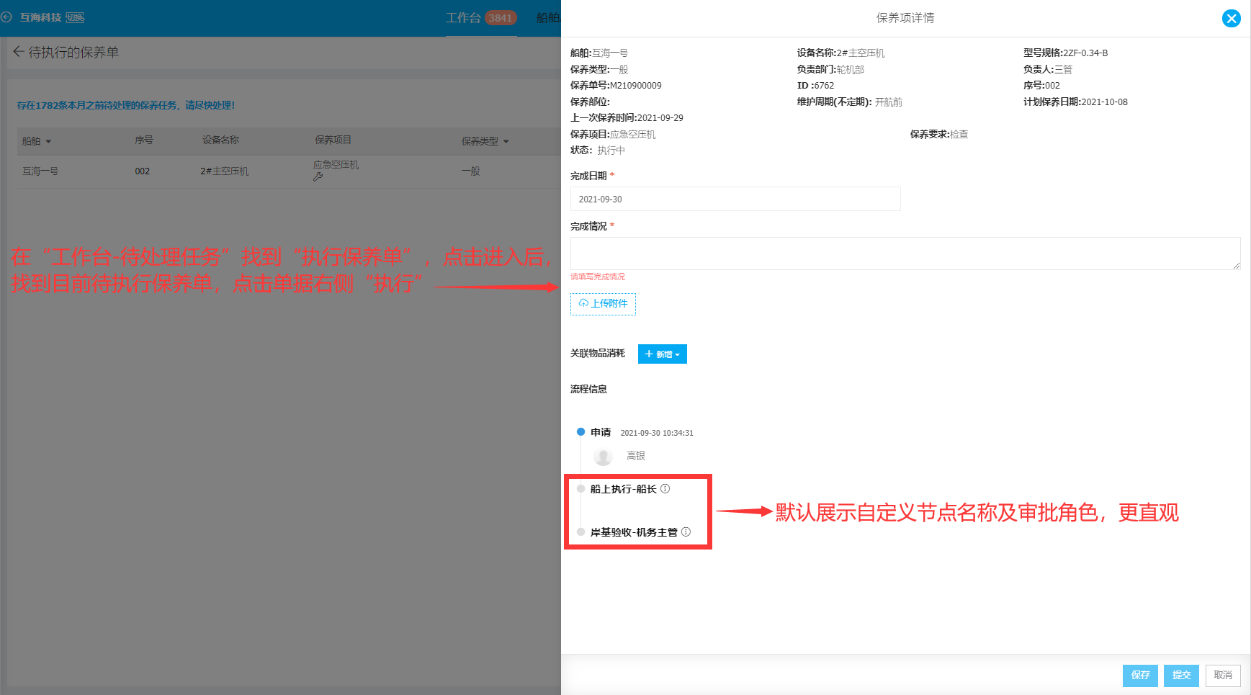
Task: Click the back arrow next to 待执行的保养单
Action: (x=19, y=52)
